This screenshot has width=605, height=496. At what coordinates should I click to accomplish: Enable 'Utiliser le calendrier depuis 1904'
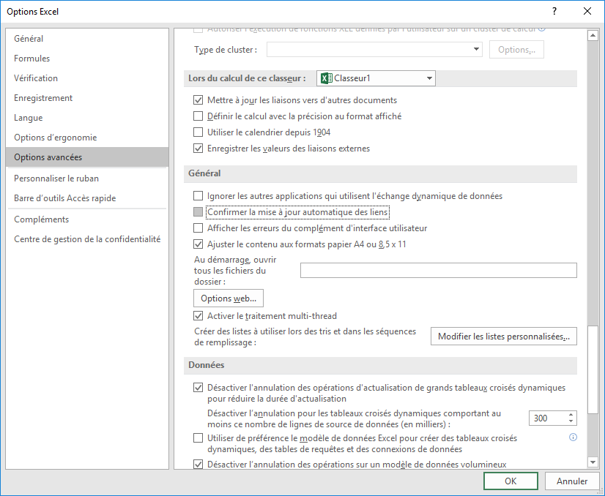pyautogui.click(x=198, y=132)
